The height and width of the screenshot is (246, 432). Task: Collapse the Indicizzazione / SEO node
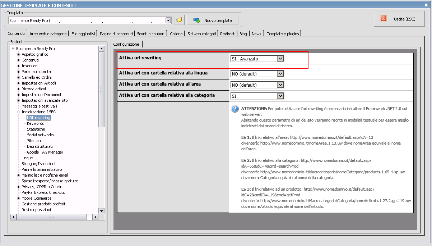point(19,112)
